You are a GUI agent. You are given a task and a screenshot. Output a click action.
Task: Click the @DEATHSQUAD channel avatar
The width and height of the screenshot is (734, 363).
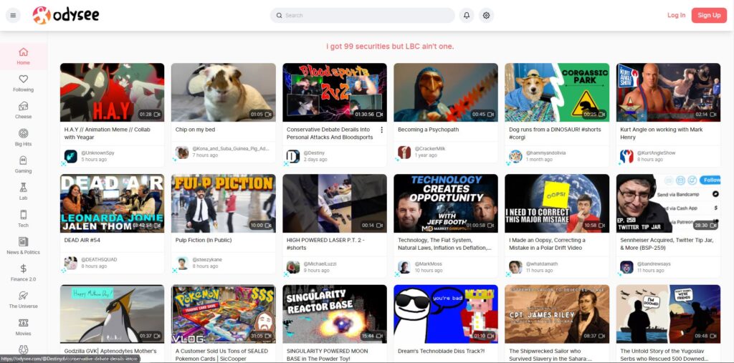click(71, 263)
